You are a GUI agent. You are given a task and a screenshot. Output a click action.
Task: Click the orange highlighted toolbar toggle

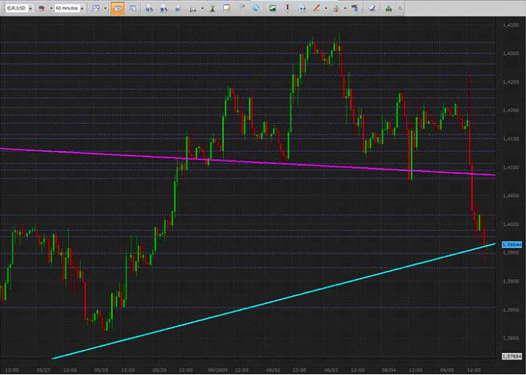117,8
